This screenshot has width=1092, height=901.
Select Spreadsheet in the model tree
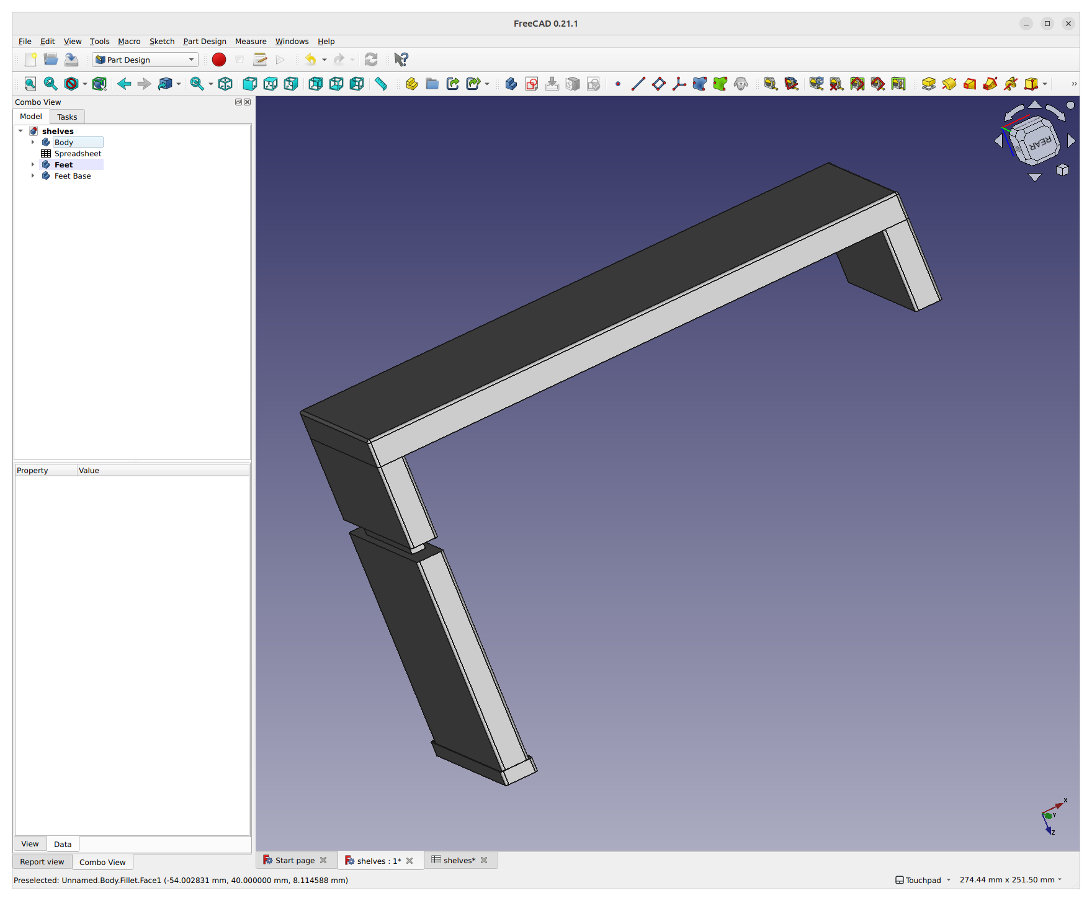[78, 153]
